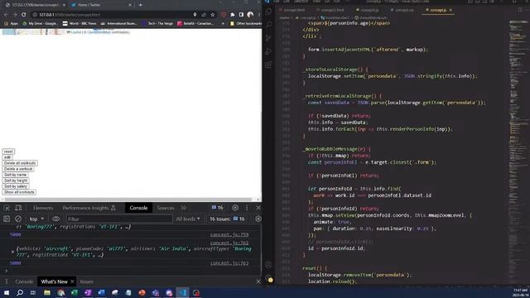The image size is (530, 298).
Task: Toggle the DevTools device toolbar icon
Action: [18, 208]
